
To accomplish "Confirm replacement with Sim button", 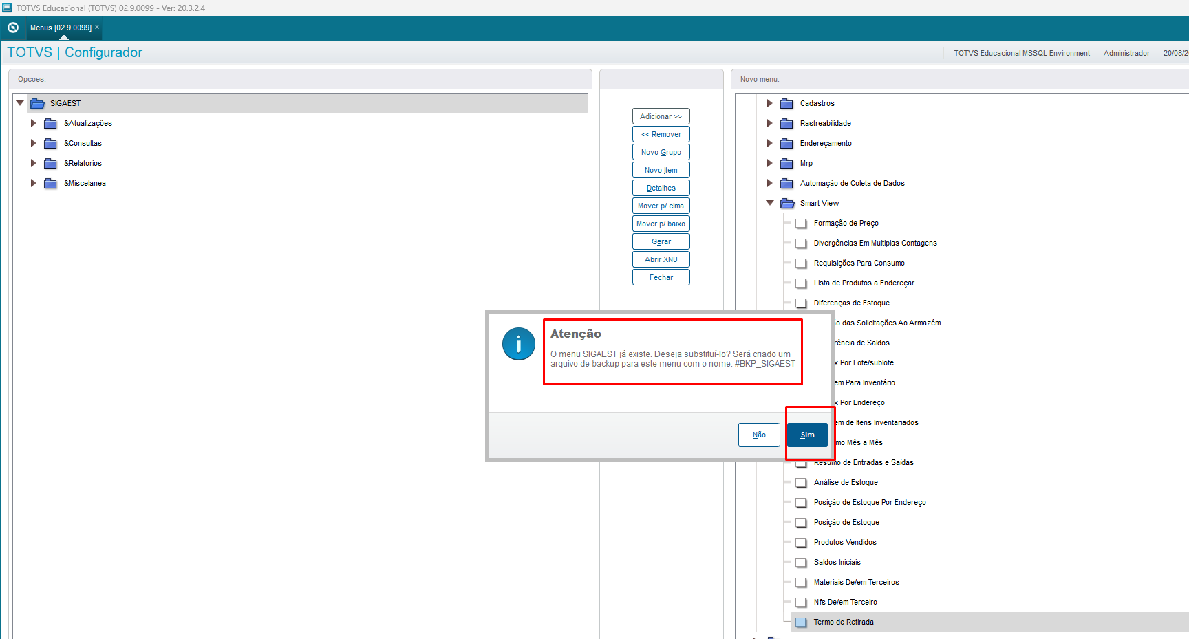I will coord(807,435).
